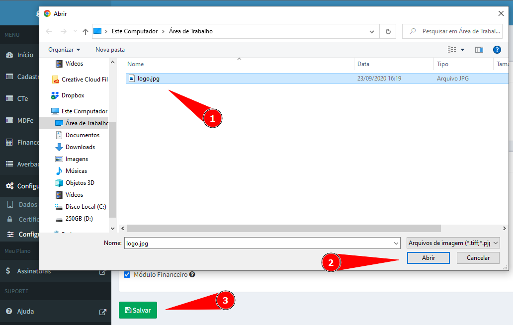Refresh the Área de Trabalho folder listing
The width and height of the screenshot is (513, 325).
point(388,31)
